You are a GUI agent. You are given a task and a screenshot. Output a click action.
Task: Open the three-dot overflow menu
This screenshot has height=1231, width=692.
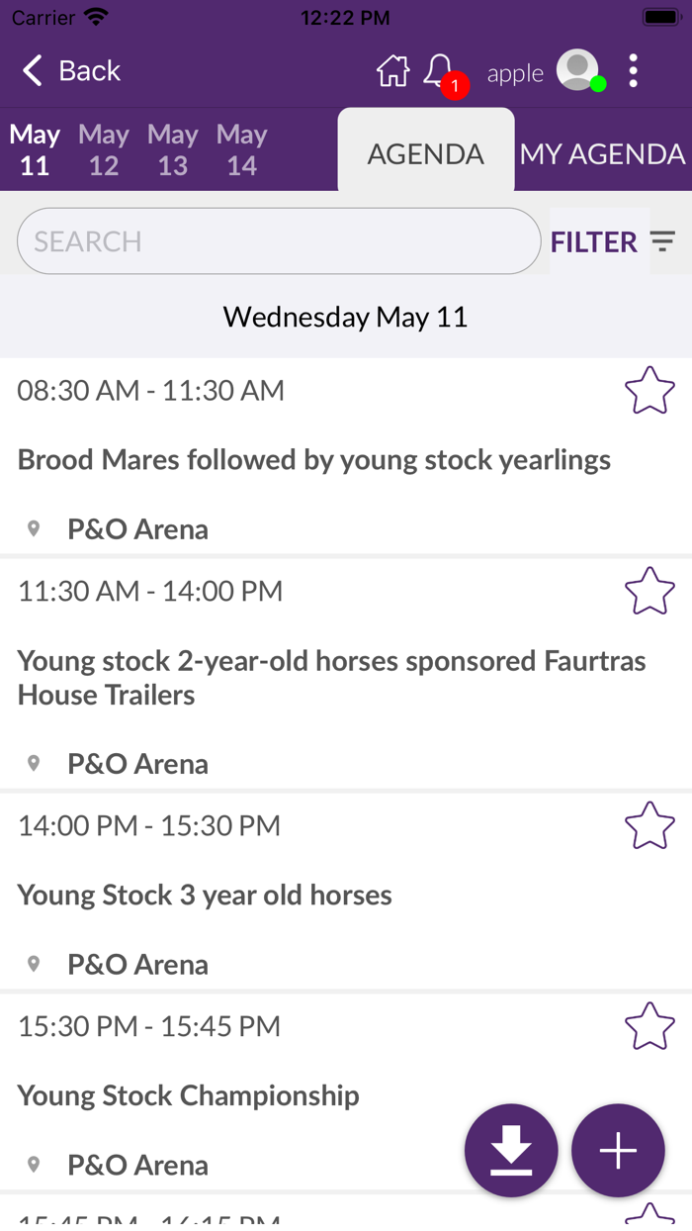point(633,71)
